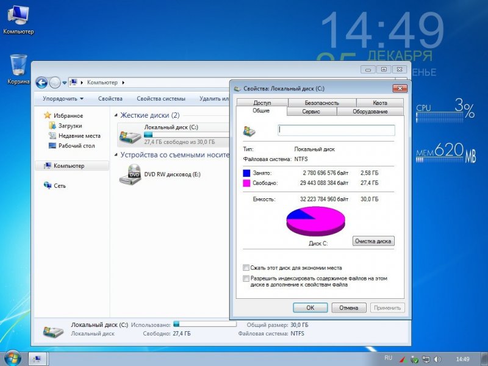Select the DVD RW дисковод (E:) icon
488x366 pixels.
(131, 174)
